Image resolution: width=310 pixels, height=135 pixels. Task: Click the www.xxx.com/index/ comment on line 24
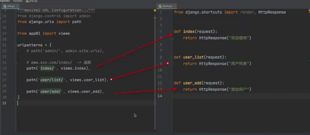coord(59,62)
